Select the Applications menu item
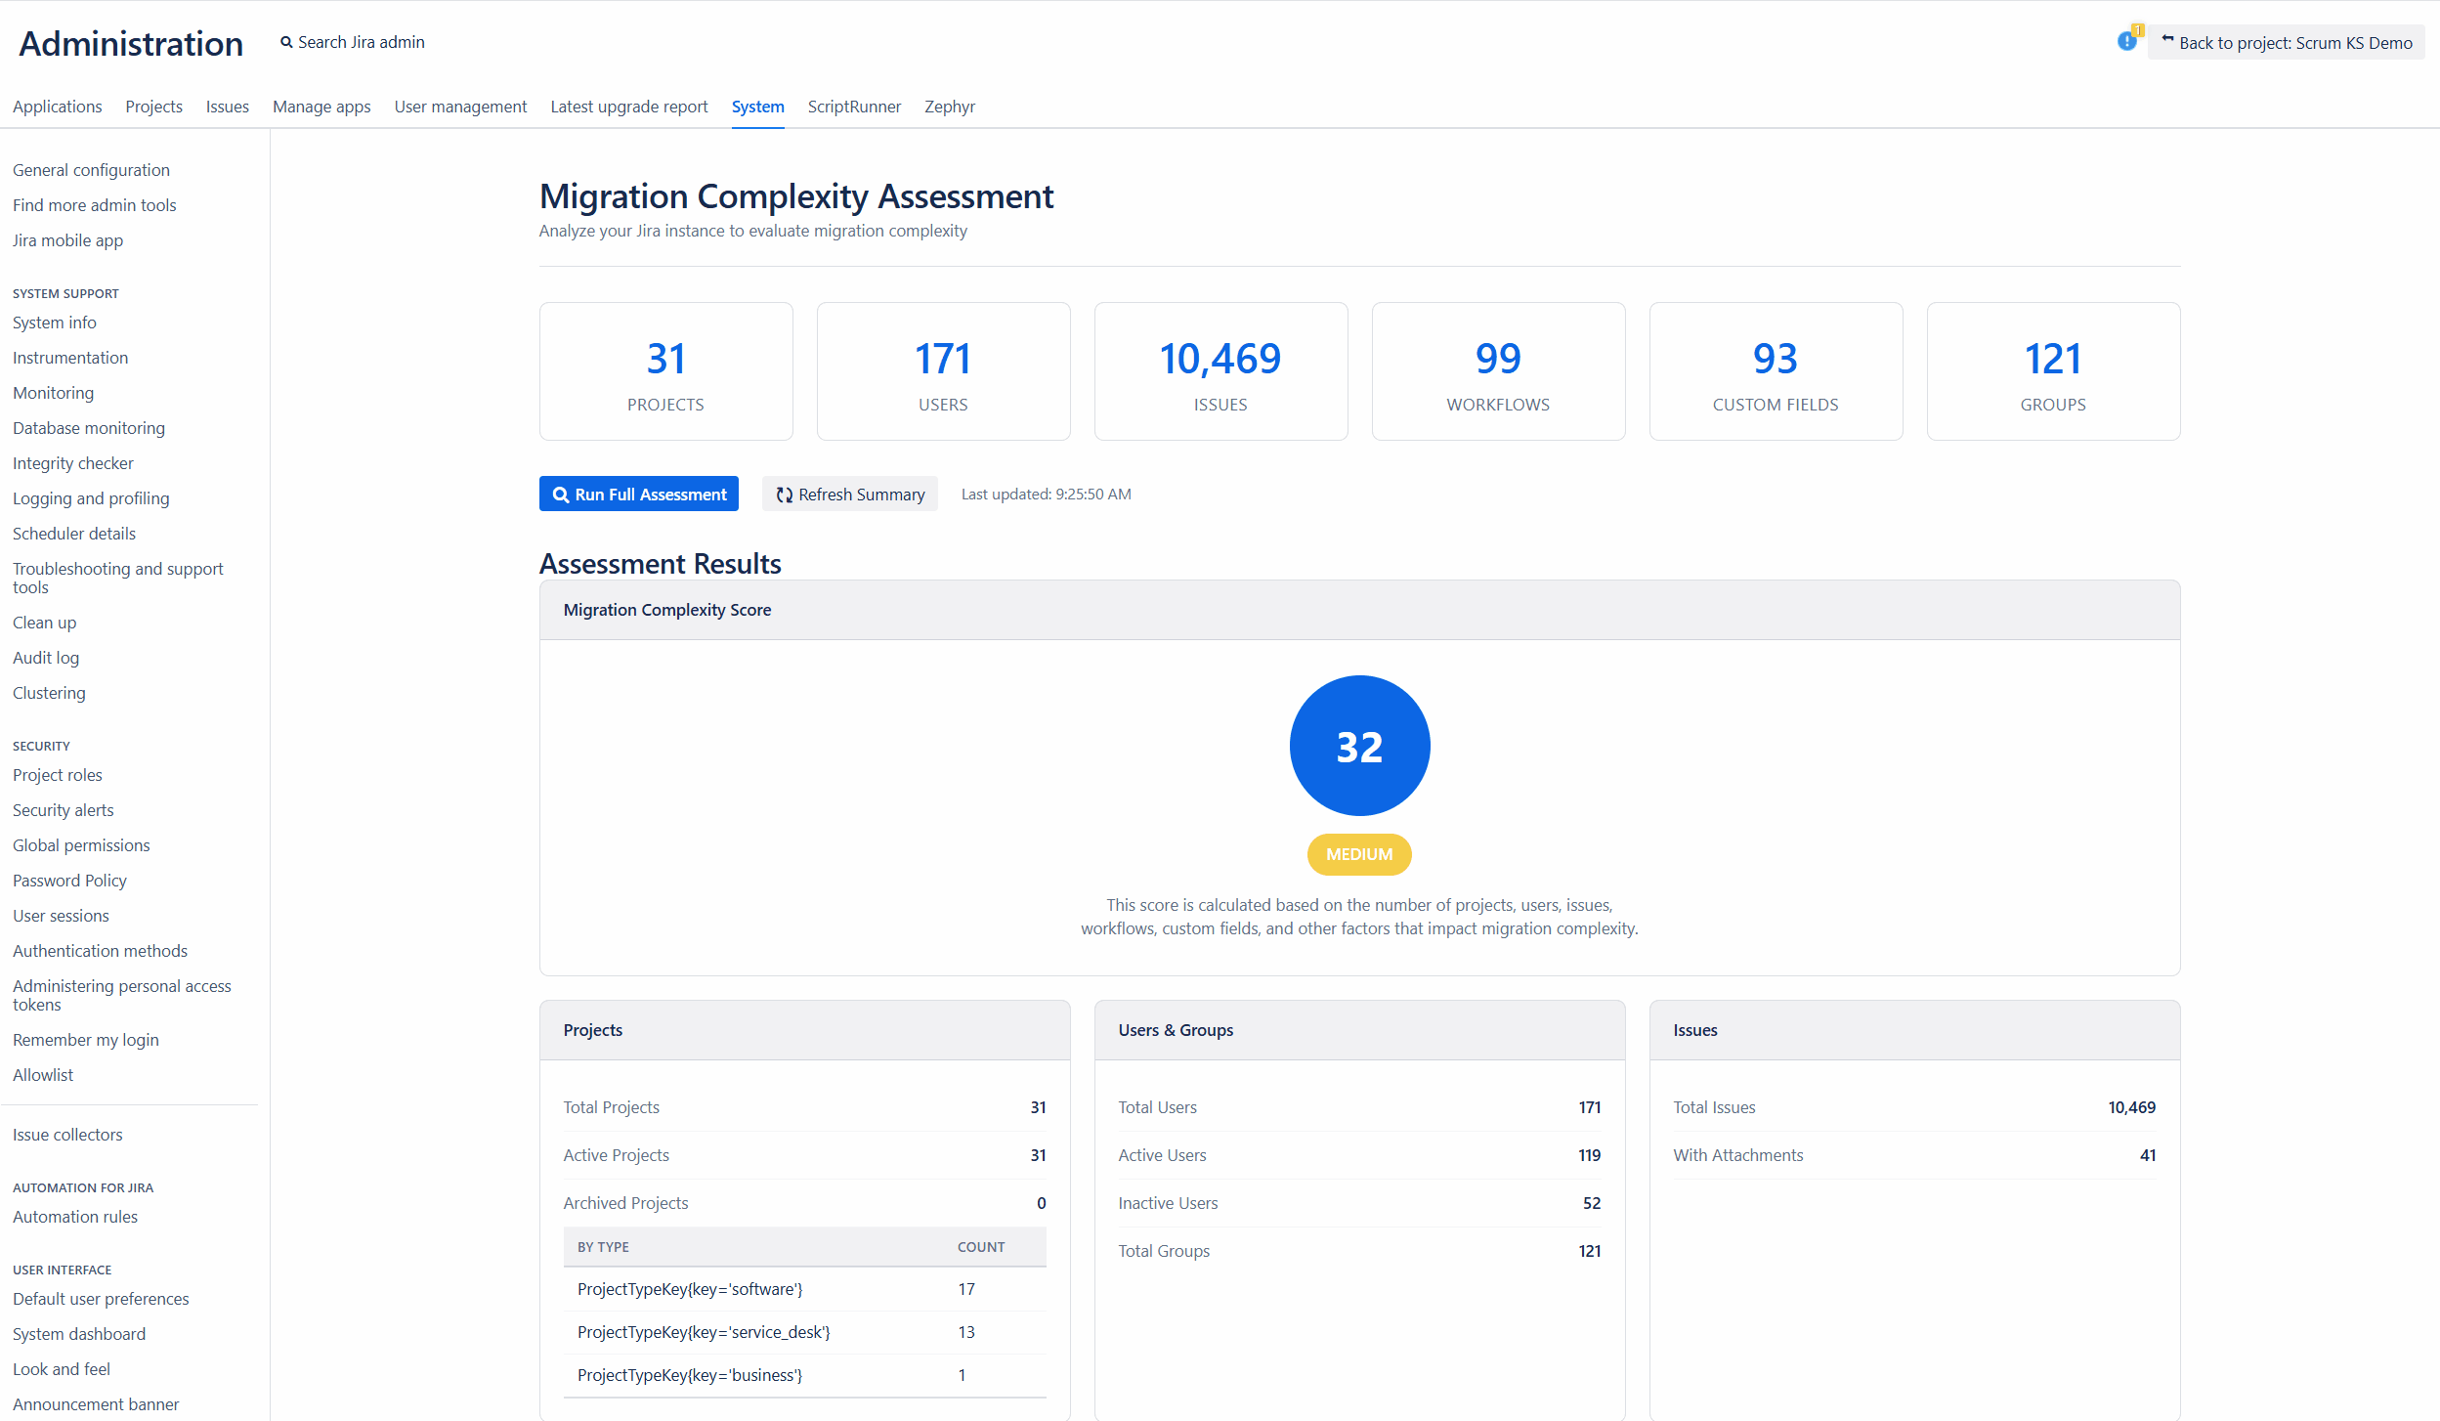Screen dimensions: 2440x1421 [x=57, y=107]
